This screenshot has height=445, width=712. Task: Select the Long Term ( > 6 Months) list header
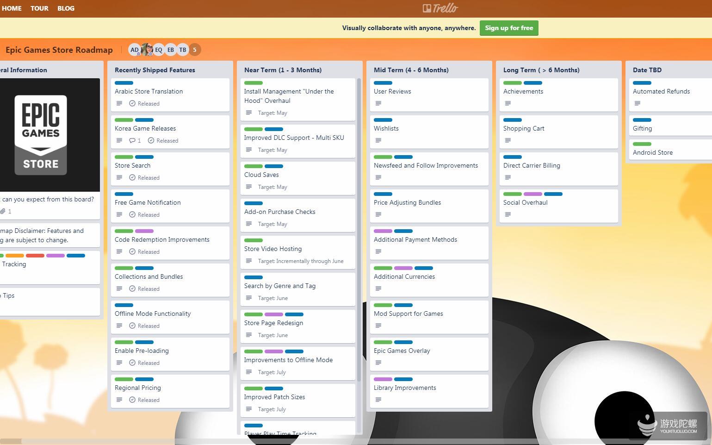click(x=541, y=70)
